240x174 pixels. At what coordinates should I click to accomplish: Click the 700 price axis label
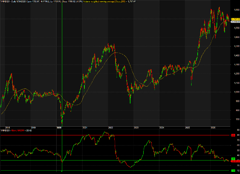238,119
